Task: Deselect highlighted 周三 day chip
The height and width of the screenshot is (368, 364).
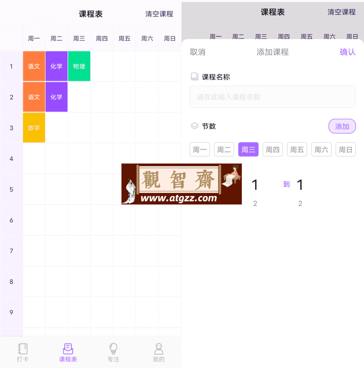Action: (248, 149)
